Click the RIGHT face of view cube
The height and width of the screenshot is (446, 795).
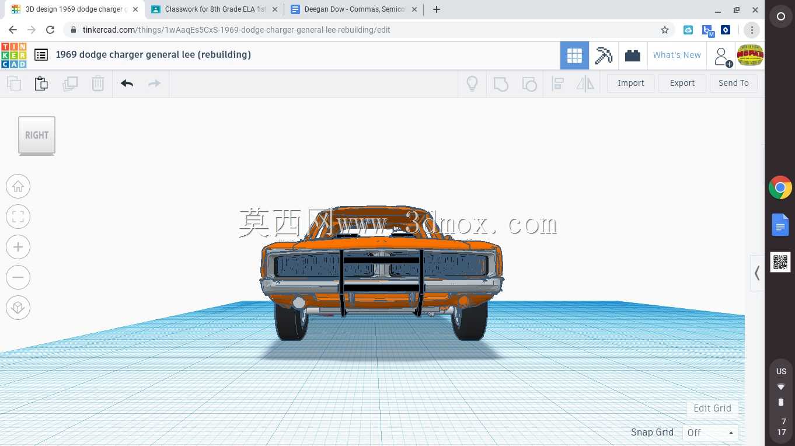[37, 135]
